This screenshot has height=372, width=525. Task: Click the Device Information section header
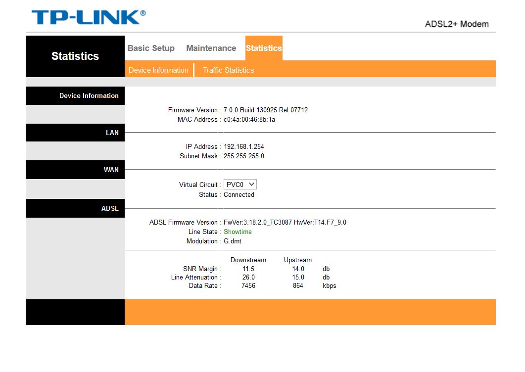pyautogui.click(x=89, y=95)
